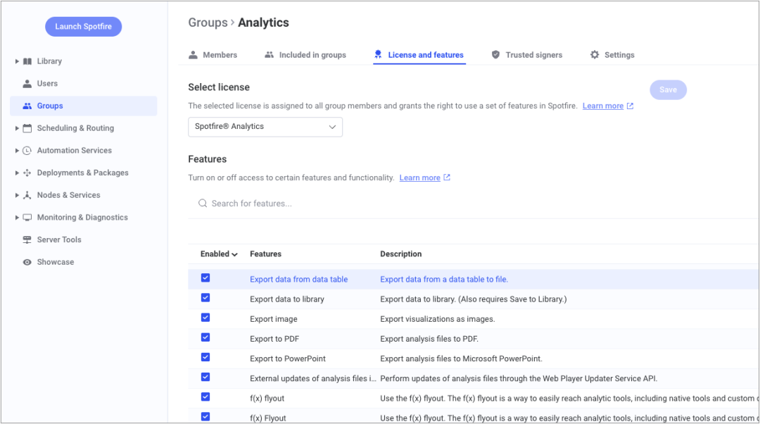Image resolution: width=760 pixels, height=424 pixels.
Task: Click the Export data to library feature name
Action: (x=287, y=299)
